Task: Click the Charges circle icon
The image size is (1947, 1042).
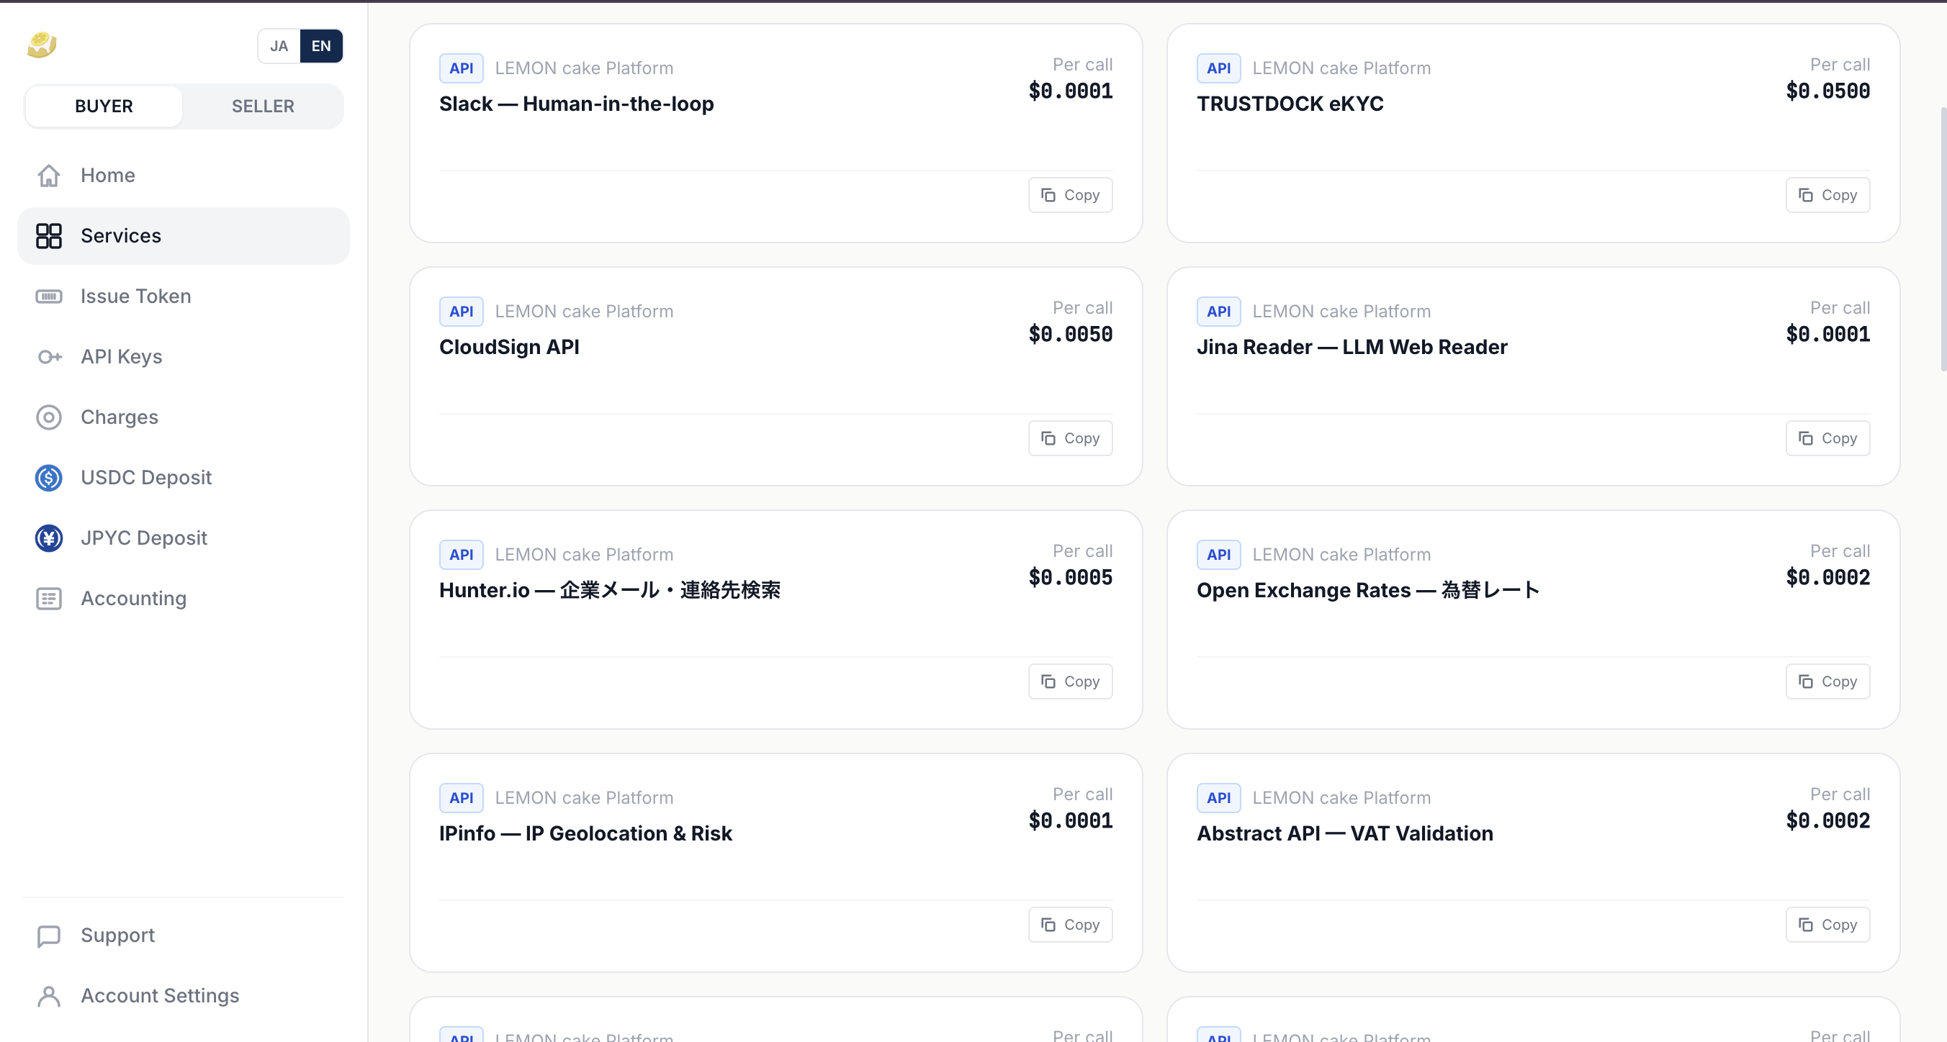Action: [x=49, y=417]
